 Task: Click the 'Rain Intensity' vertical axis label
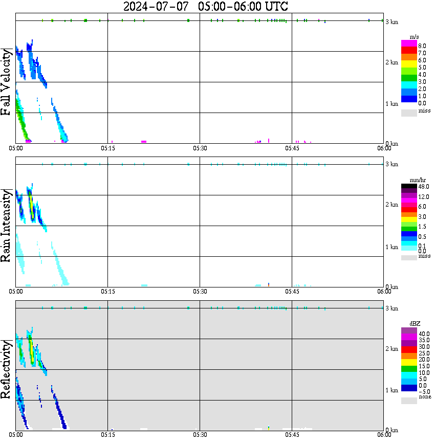(7, 225)
